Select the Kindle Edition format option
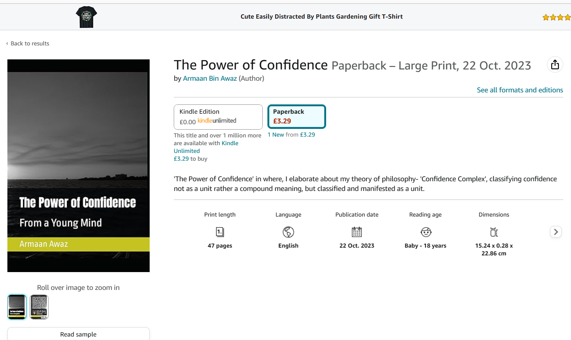Screen dimensions: 571x340 [x=218, y=117]
